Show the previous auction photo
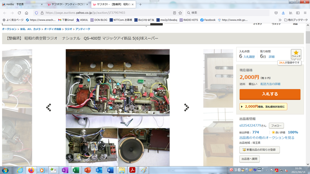The image size is (310, 174). click(49, 107)
